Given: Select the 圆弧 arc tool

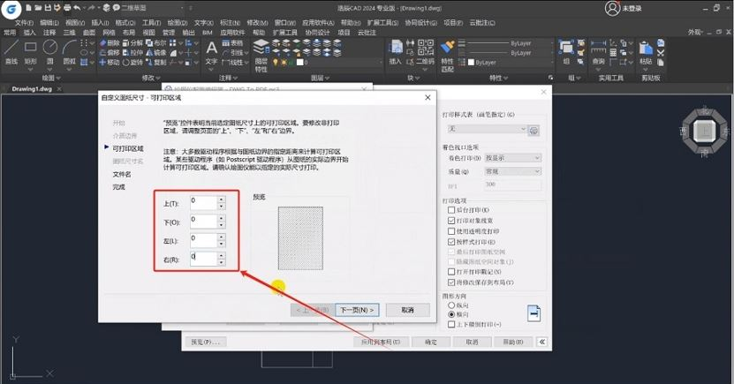Looking at the screenshot, I should [x=69, y=52].
